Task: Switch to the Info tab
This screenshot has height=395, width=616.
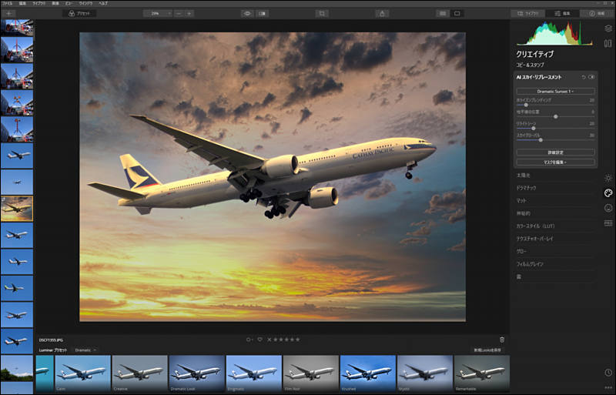Action: point(596,13)
